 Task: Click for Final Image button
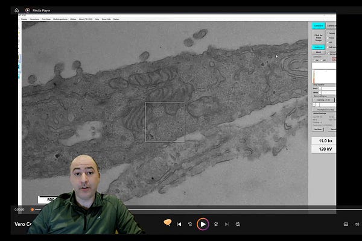click(x=319, y=37)
